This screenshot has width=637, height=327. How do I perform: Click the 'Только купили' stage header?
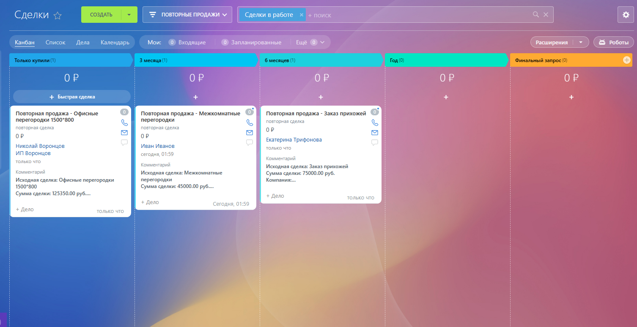pos(71,60)
